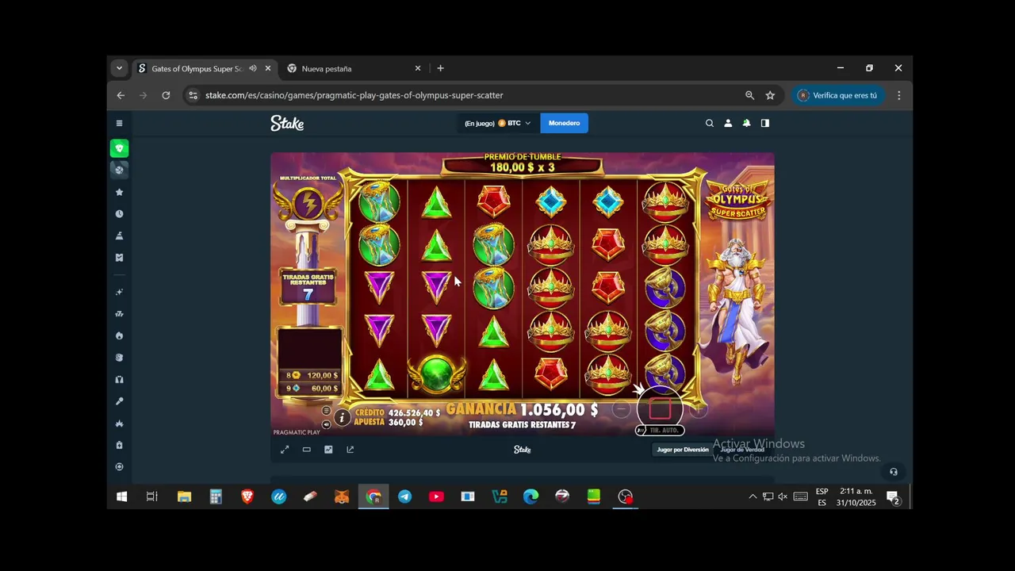Pop out the game window icon

(350, 450)
